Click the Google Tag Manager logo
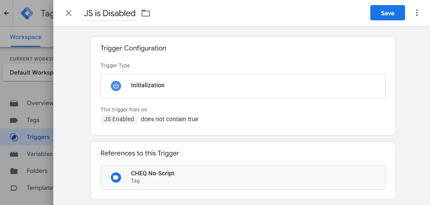Image resolution: width=430 pixels, height=205 pixels. pyautogui.click(x=27, y=13)
